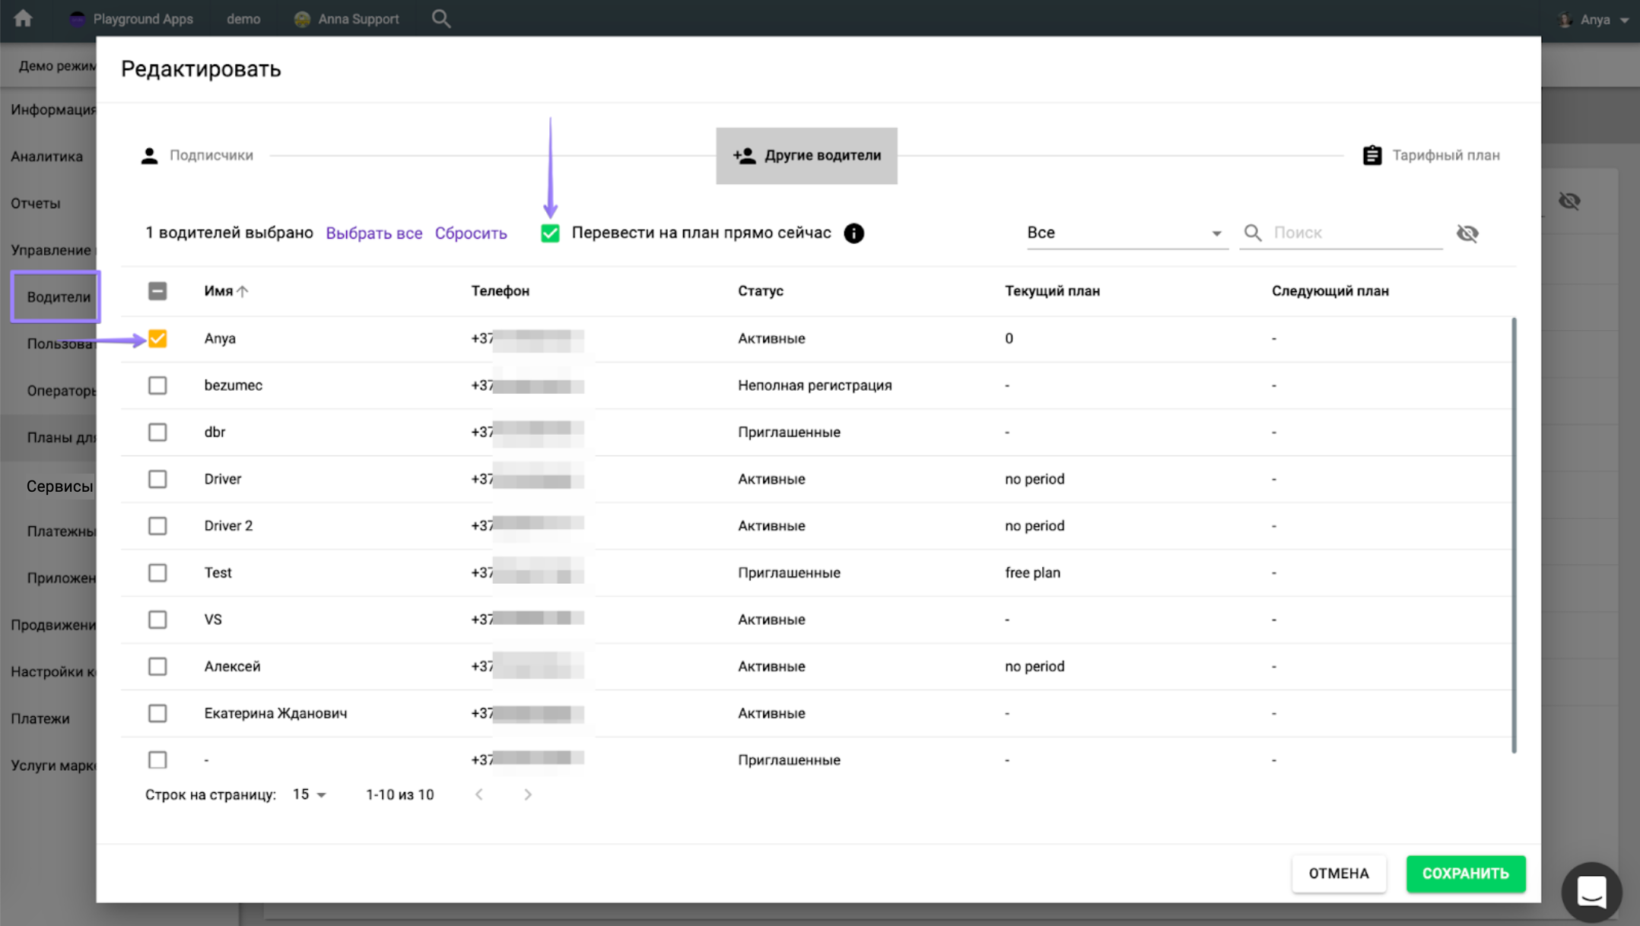
Task: Open the 'Все' status filter dropdown
Action: click(x=1124, y=233)
